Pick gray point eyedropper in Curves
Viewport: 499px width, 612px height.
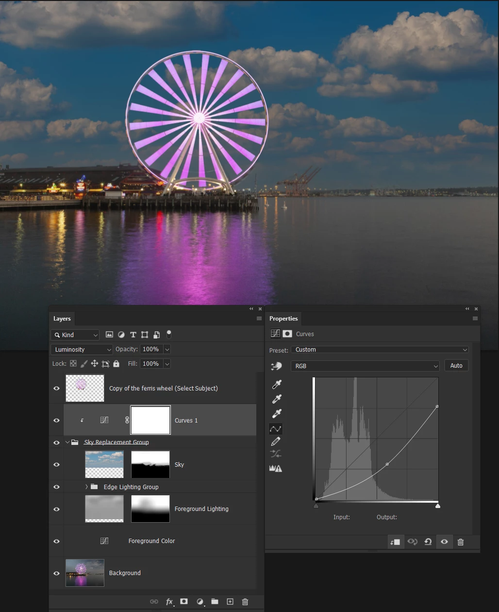click(x=276, y=399)
